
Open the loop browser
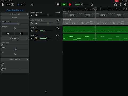point(115,5)
